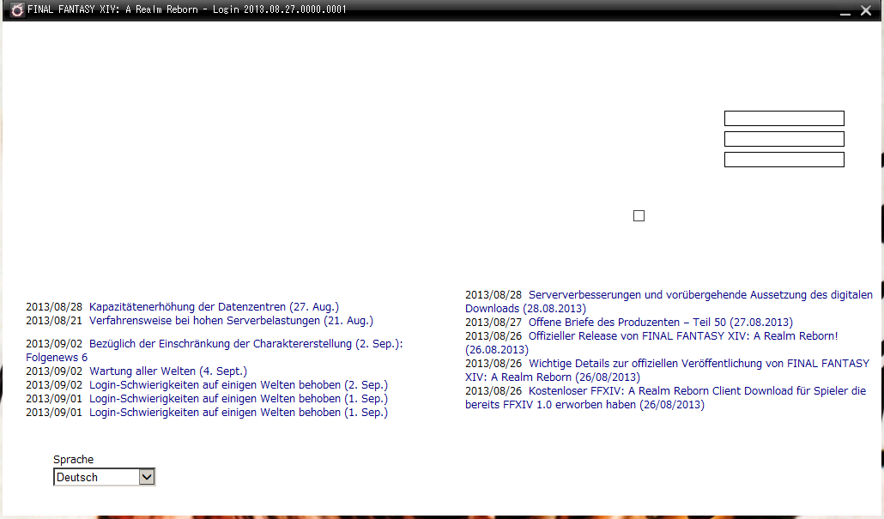The height and width of the screenshot is (519, 884).
Task: Focus the first login input field
Action: pyautogui.click(x=784, y=118)
